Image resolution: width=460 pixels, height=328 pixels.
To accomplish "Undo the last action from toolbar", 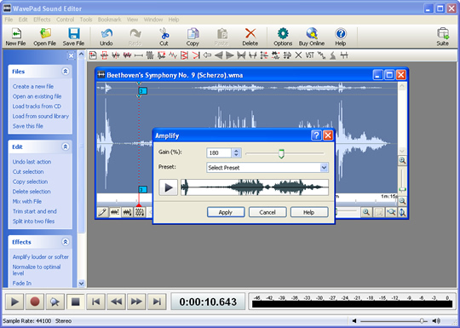I will coord(106,37).
